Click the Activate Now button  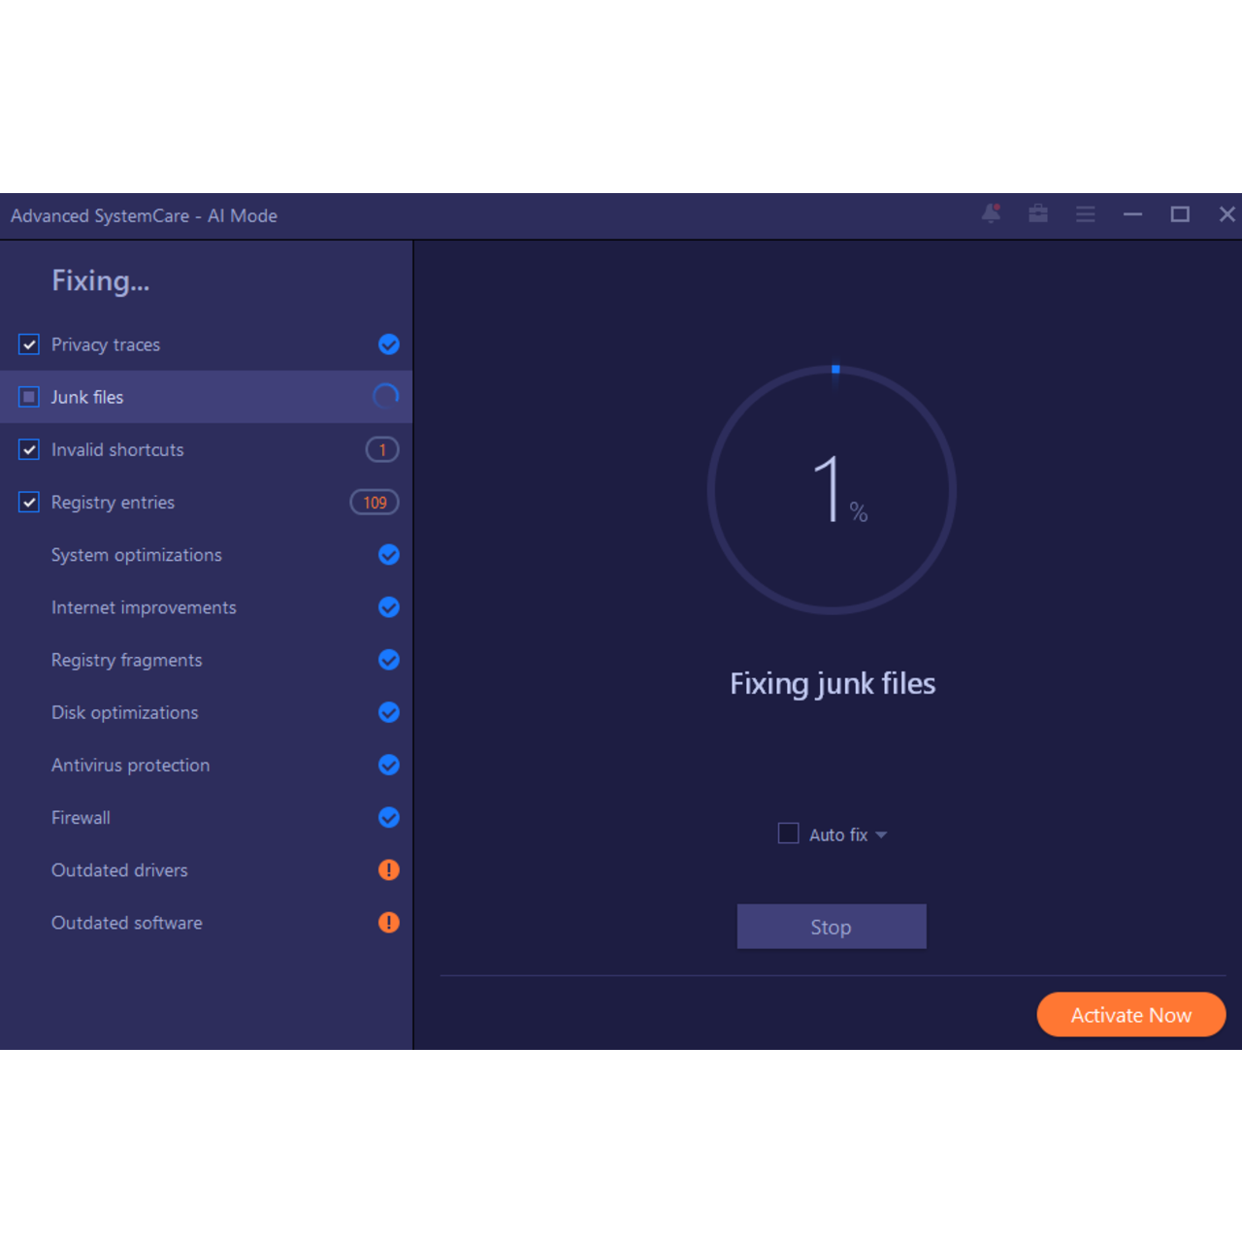coord(1130,1015)
